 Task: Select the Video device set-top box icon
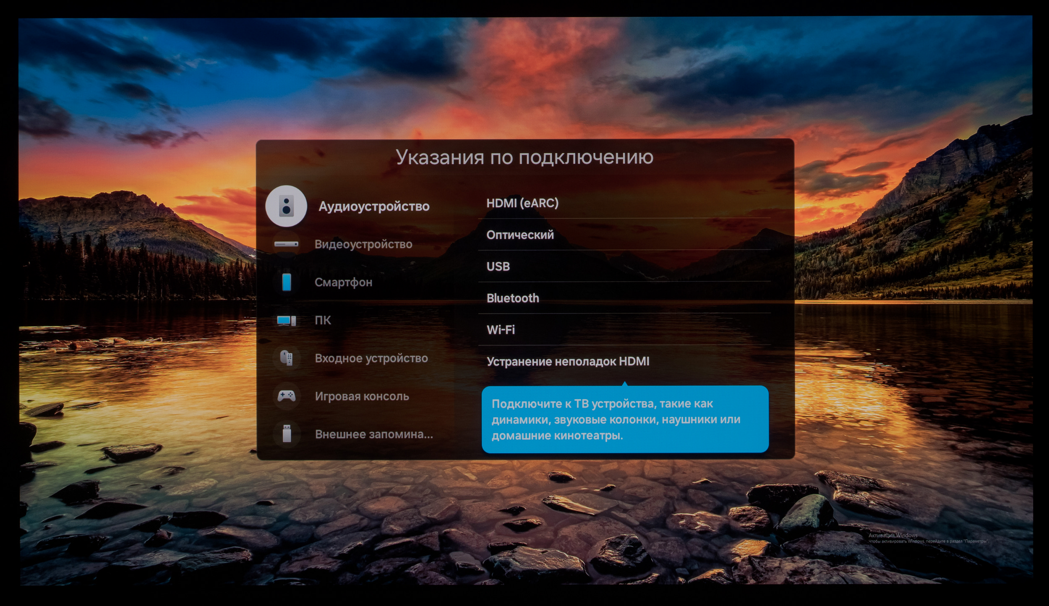(x=286, y=244)
